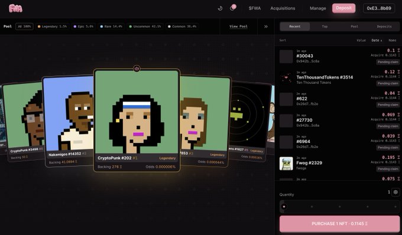
Task: Sort the list by Date
Action: [x=377, y=40]
